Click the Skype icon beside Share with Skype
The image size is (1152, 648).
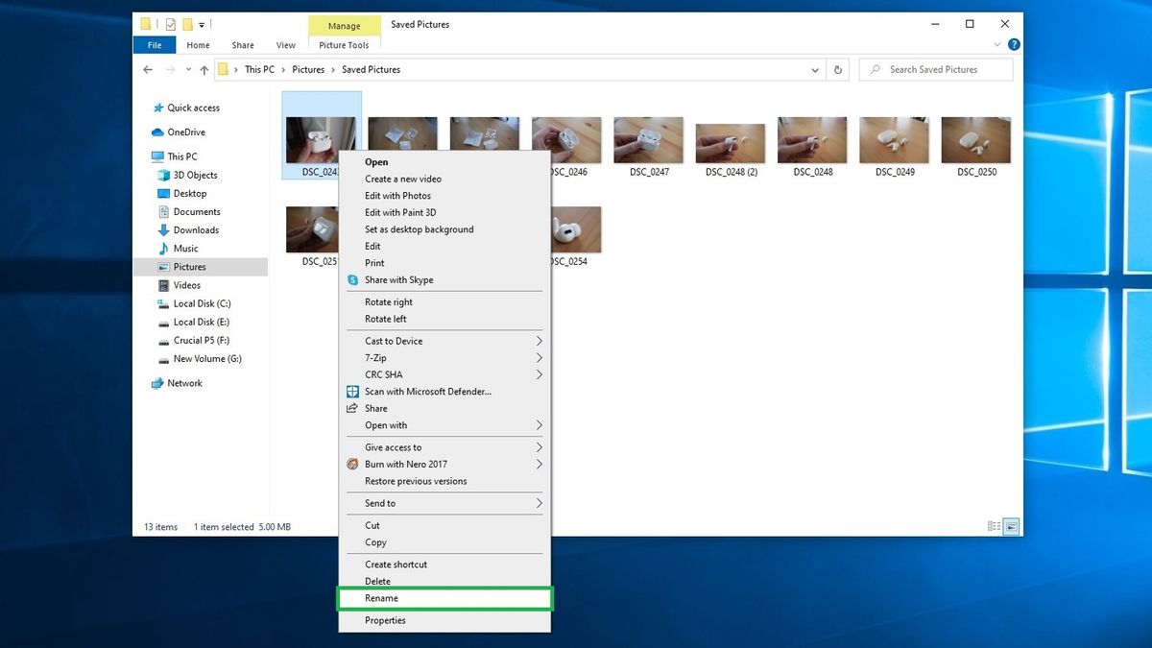(352, 279)
